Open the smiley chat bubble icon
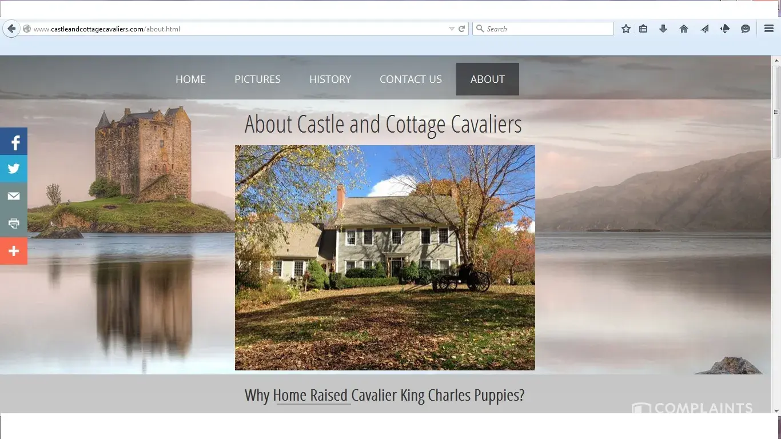The image size is (781, 439). pyautogui.click(x=746, y=29)
